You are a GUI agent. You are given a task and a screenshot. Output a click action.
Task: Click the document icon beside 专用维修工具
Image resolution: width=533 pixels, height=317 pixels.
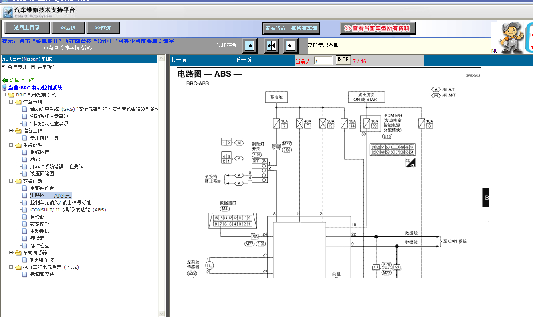click(25, 138)
